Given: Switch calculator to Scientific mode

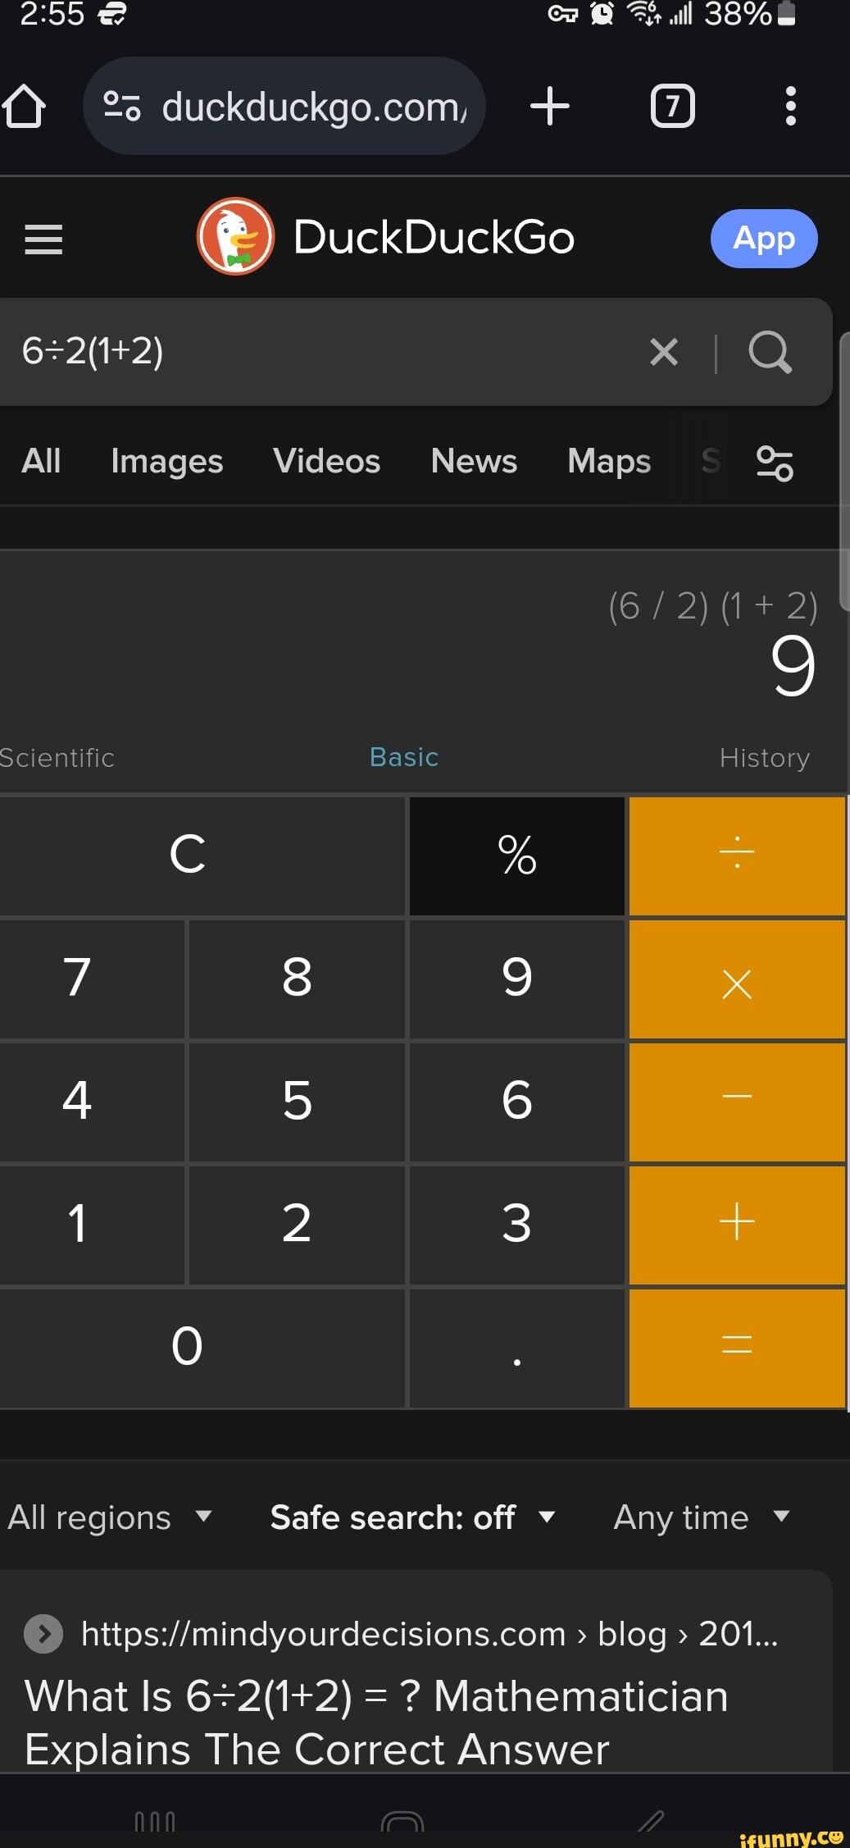Looking at the screenshot, I should coord(57,758).
